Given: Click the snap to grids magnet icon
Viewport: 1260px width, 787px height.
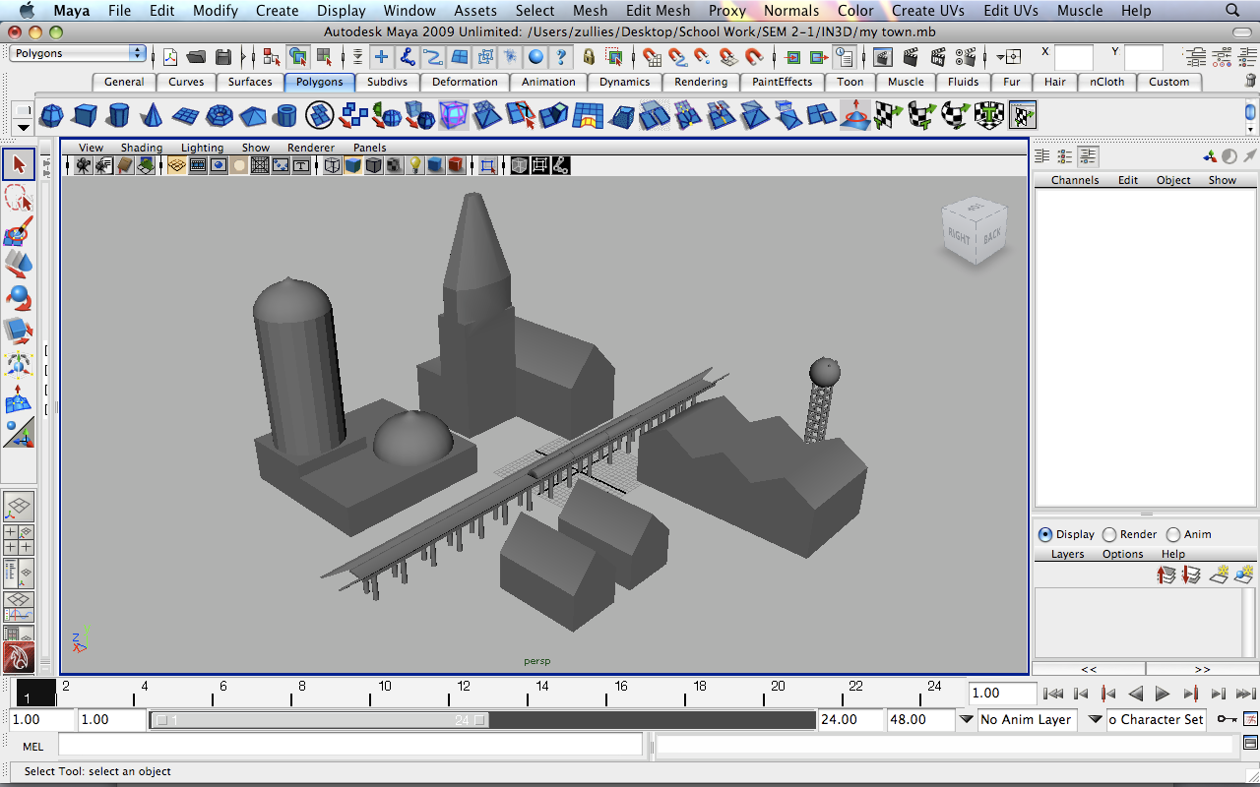Looking at the screenshot, I should [652, 56].
